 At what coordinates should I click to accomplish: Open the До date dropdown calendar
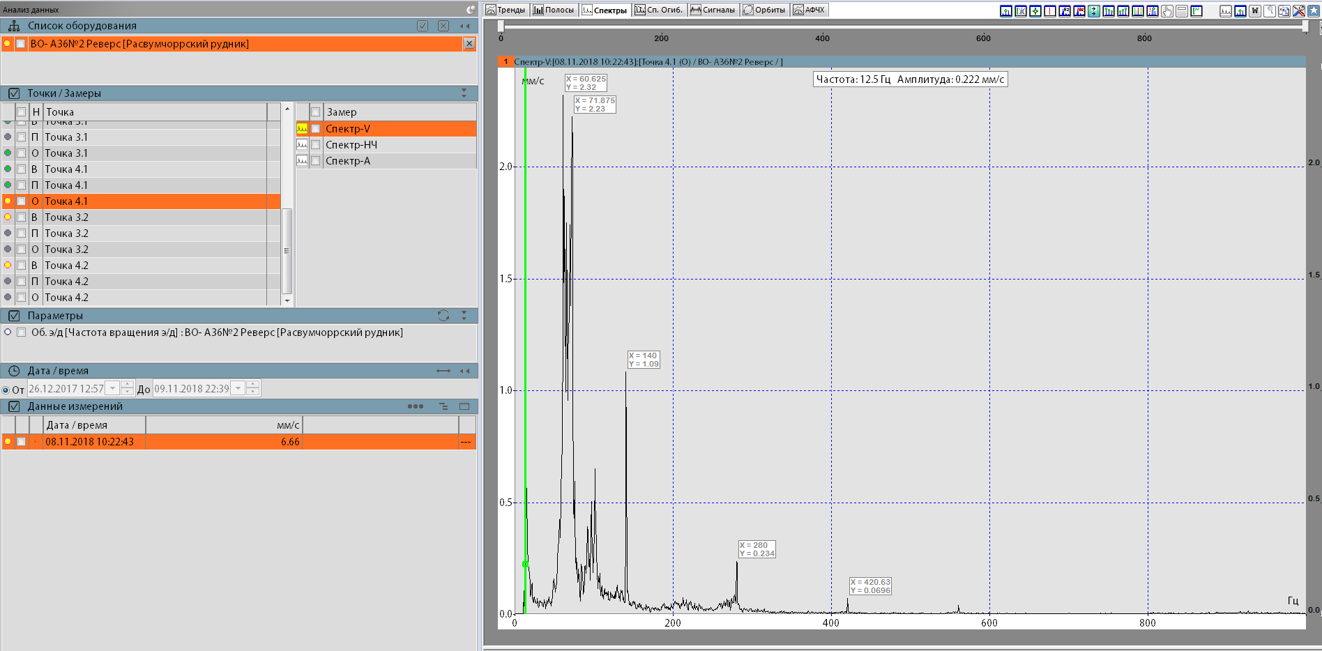238,389
